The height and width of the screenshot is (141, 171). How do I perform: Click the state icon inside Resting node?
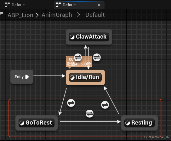click(128, 123)
